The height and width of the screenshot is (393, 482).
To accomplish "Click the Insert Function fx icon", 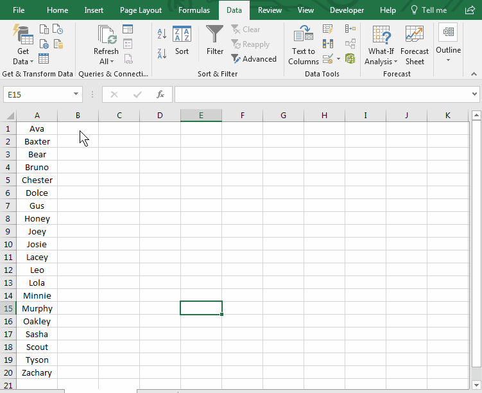I will coord(160,94).
